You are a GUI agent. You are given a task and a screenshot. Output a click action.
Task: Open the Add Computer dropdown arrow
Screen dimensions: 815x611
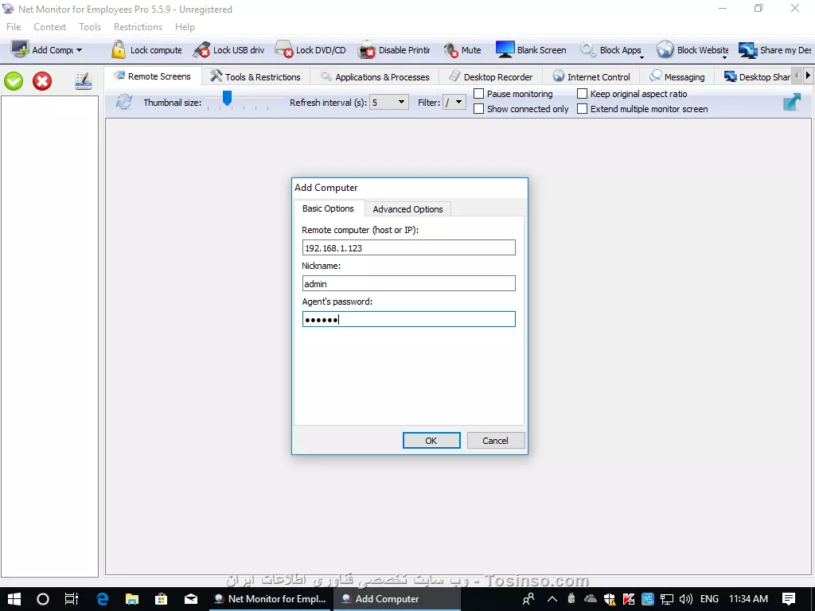[x=79, y=50]
